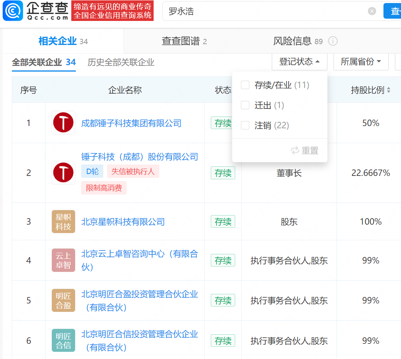
Task: Clear the search box text
Action: [372, 11]
